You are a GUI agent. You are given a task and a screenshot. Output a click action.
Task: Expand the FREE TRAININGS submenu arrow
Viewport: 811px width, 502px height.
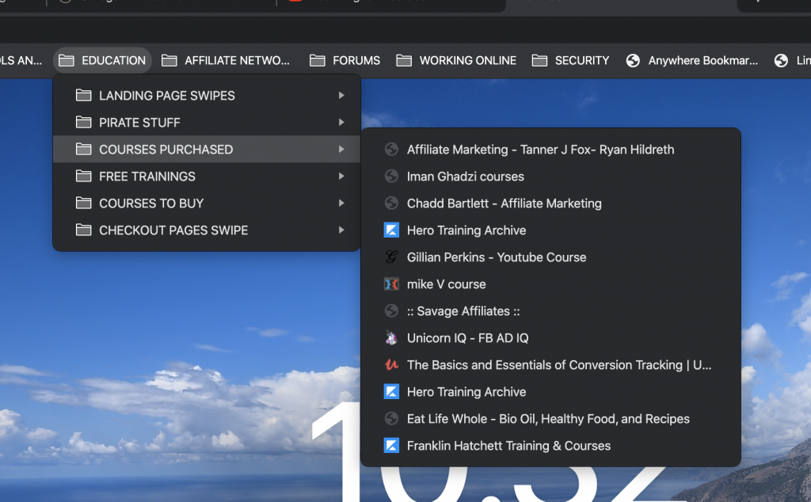(341, 176)
